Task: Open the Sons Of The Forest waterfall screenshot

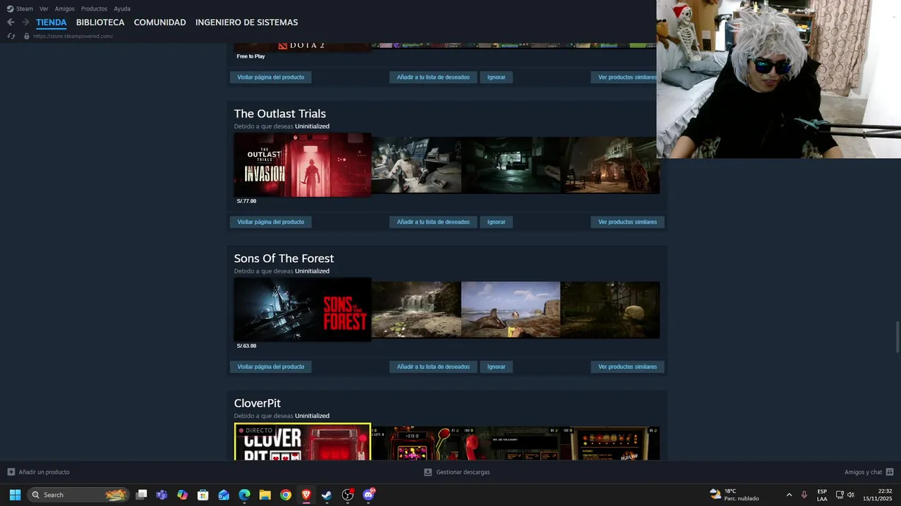Action: pyautogui.click(x=416, y=310)
